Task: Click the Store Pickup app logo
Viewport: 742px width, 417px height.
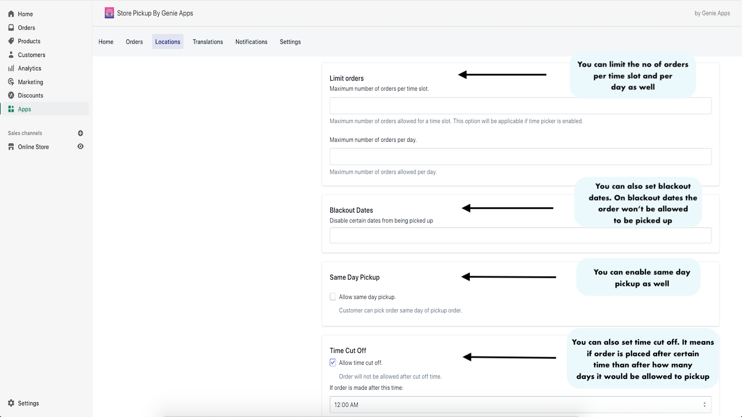Action: [109, 13]
